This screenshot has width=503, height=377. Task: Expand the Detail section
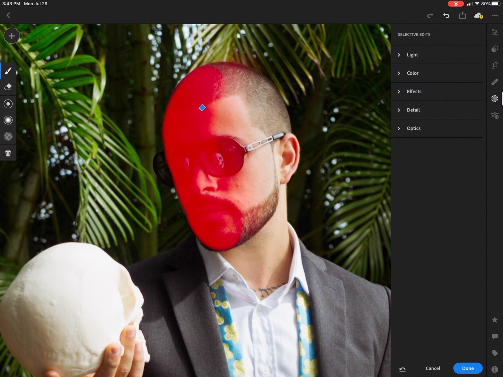click(x=413, y=110)
